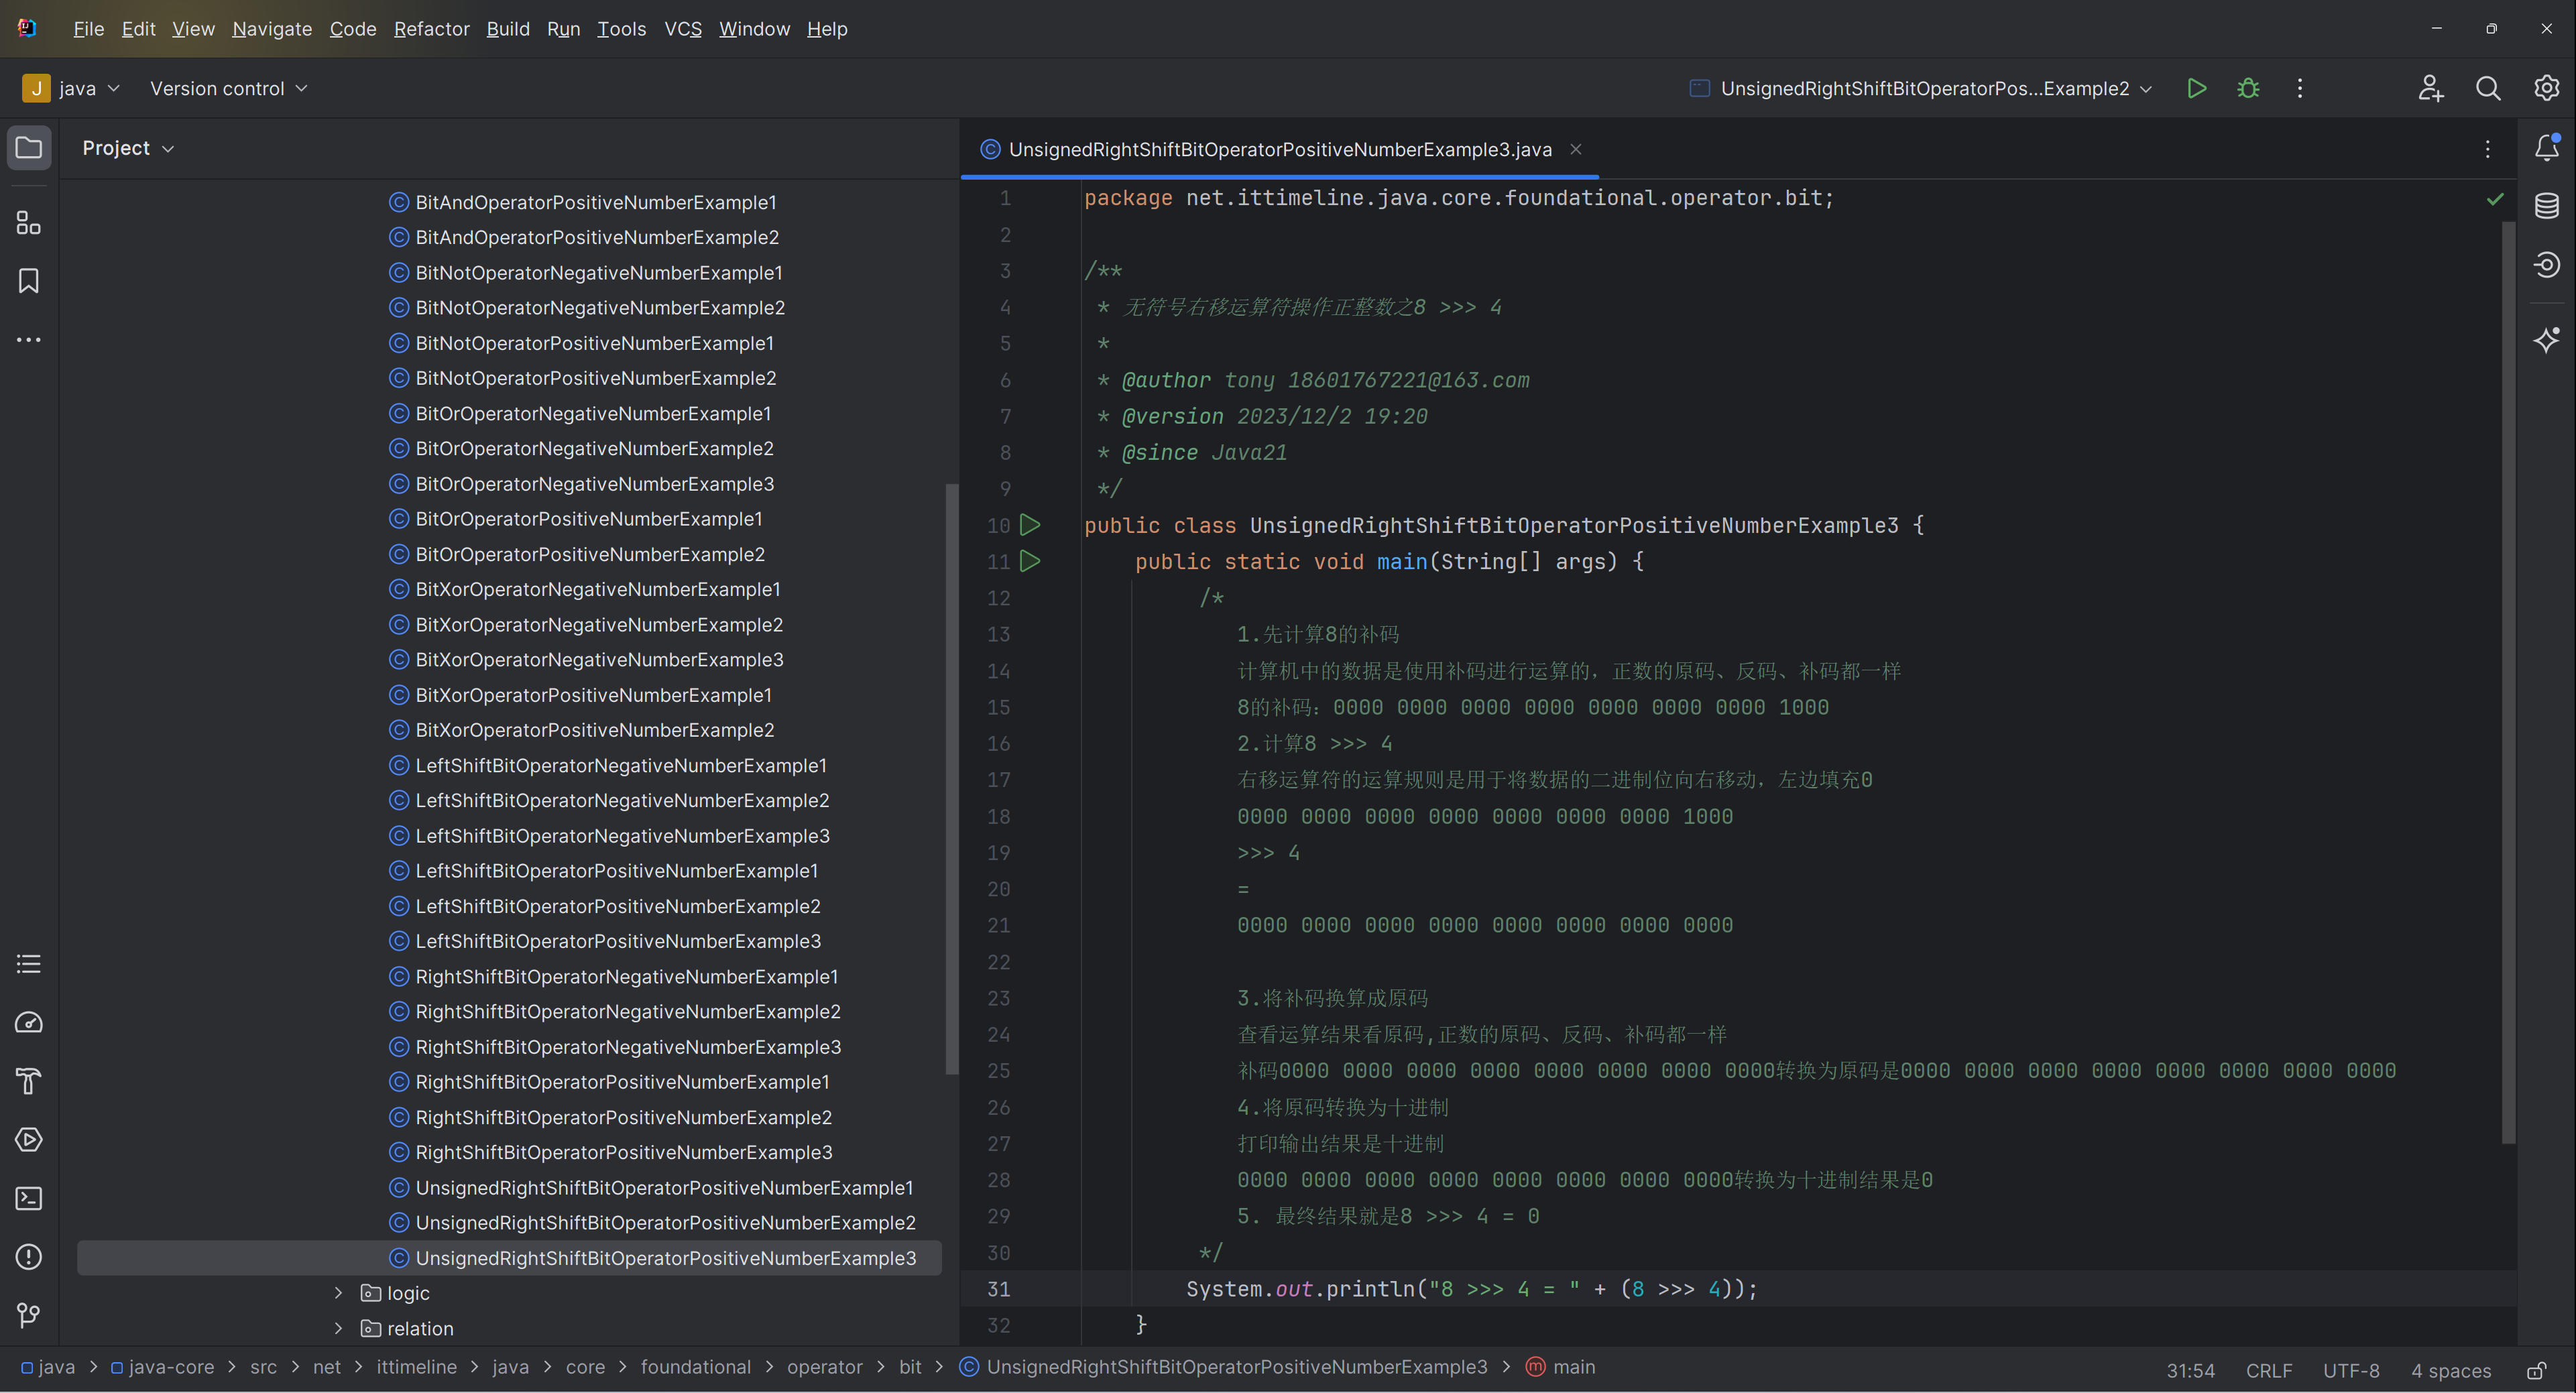Screen dimensions: 2576x1393
Task: Click foundational in breadcrumb bar
Action: (695, 1367)
